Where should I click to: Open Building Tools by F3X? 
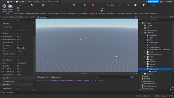pos(74,5)
